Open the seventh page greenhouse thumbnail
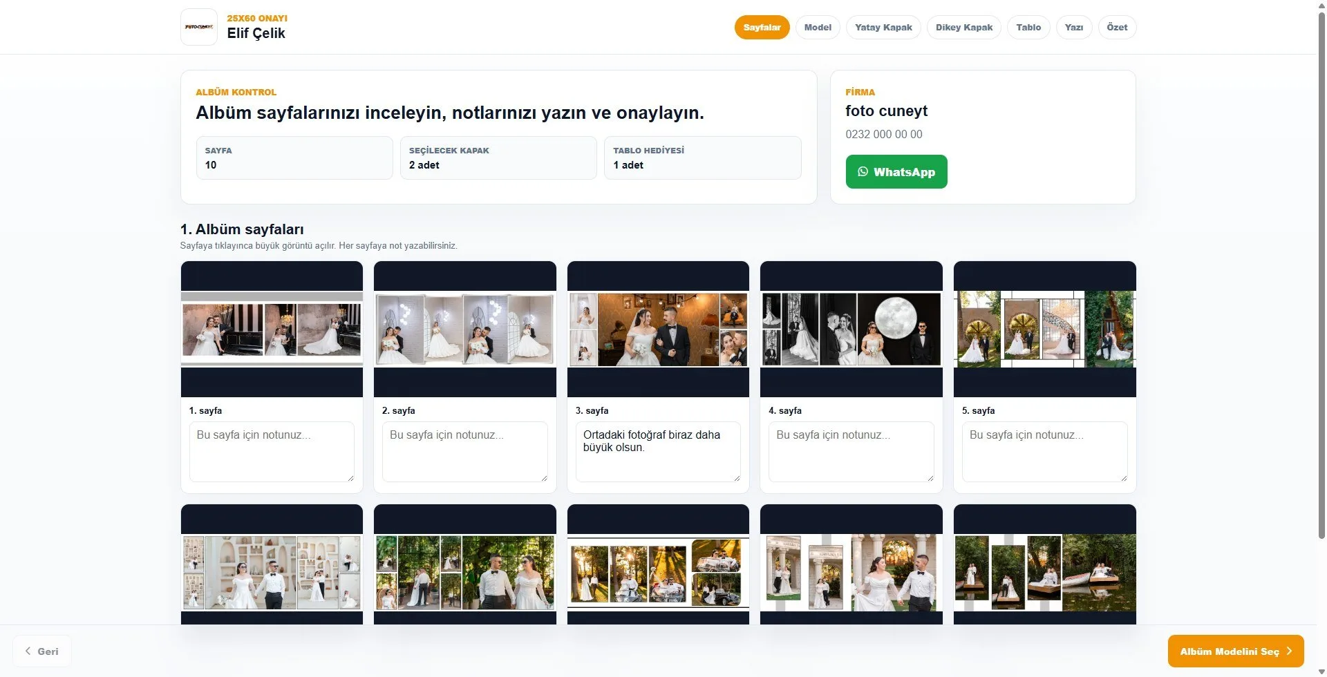Image resolution: width=1327 pixels, height=677 pixels. [x=464, y=564]
